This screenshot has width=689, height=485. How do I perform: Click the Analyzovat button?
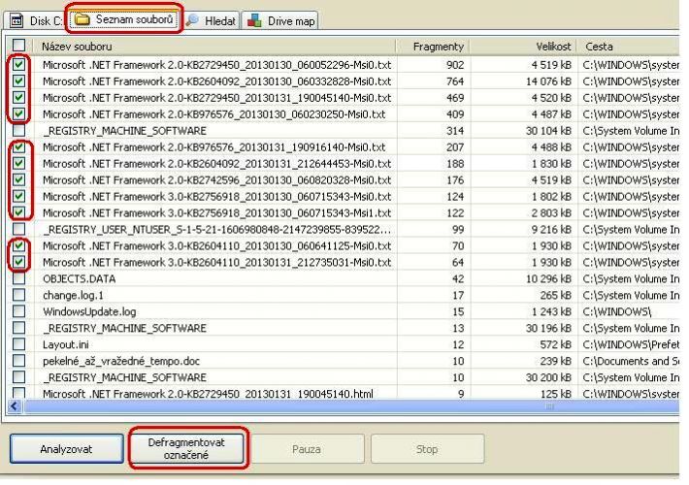[x=66, y=449]
